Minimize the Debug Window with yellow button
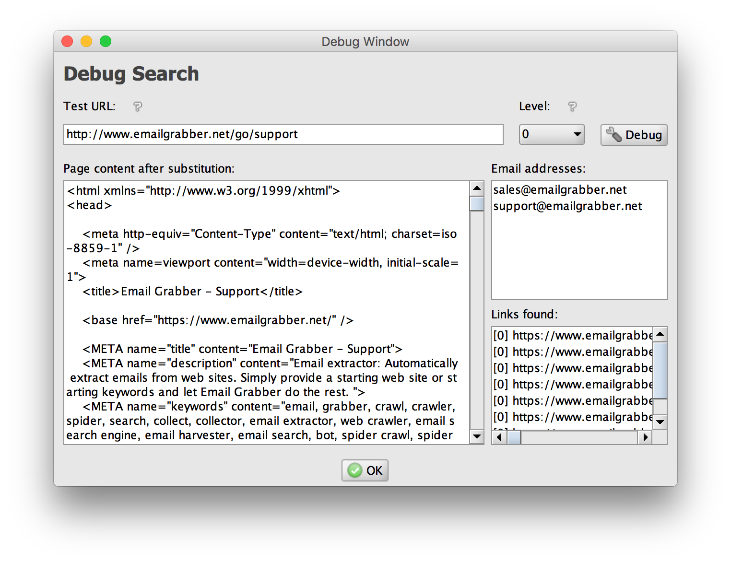731x563 pixels. [x=86, y=42]
